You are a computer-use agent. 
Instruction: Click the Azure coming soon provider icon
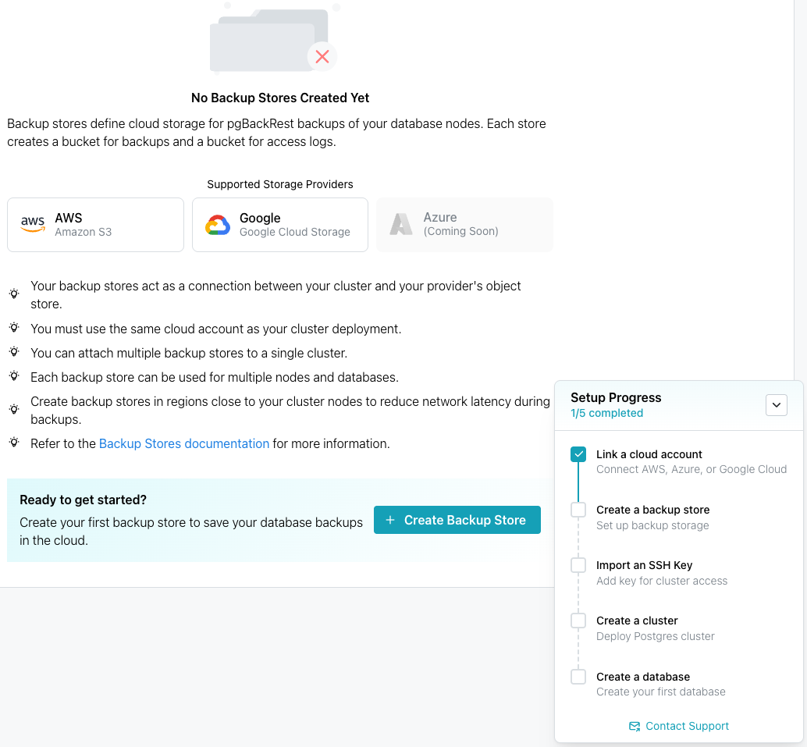tap(401, 225)
